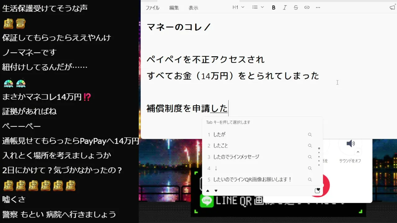Click the chat comment ノーマネーです

[x=29, y=52]
